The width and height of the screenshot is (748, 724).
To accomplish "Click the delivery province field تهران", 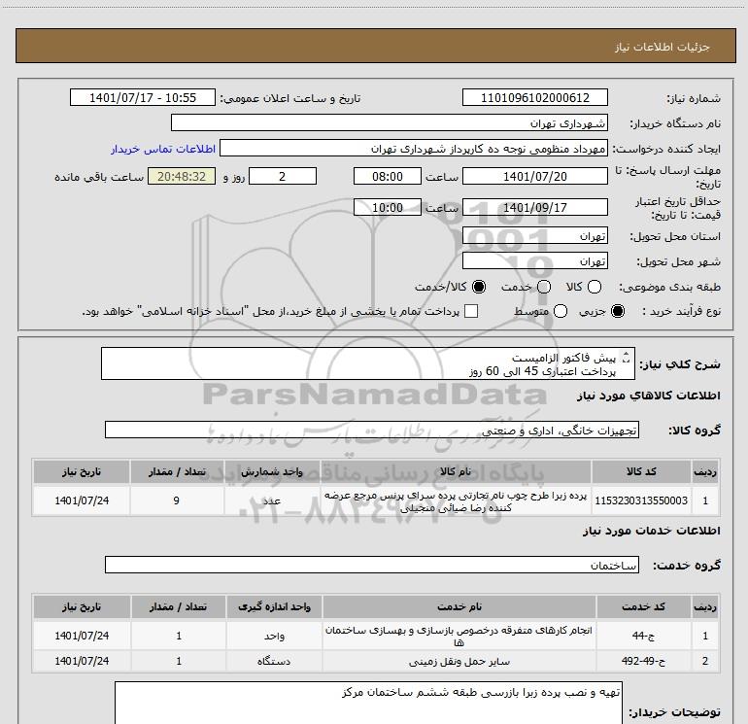I will (x=534, y=235).
